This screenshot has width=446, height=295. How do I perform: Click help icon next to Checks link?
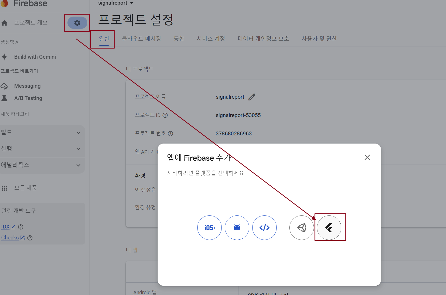pos(30,238)
